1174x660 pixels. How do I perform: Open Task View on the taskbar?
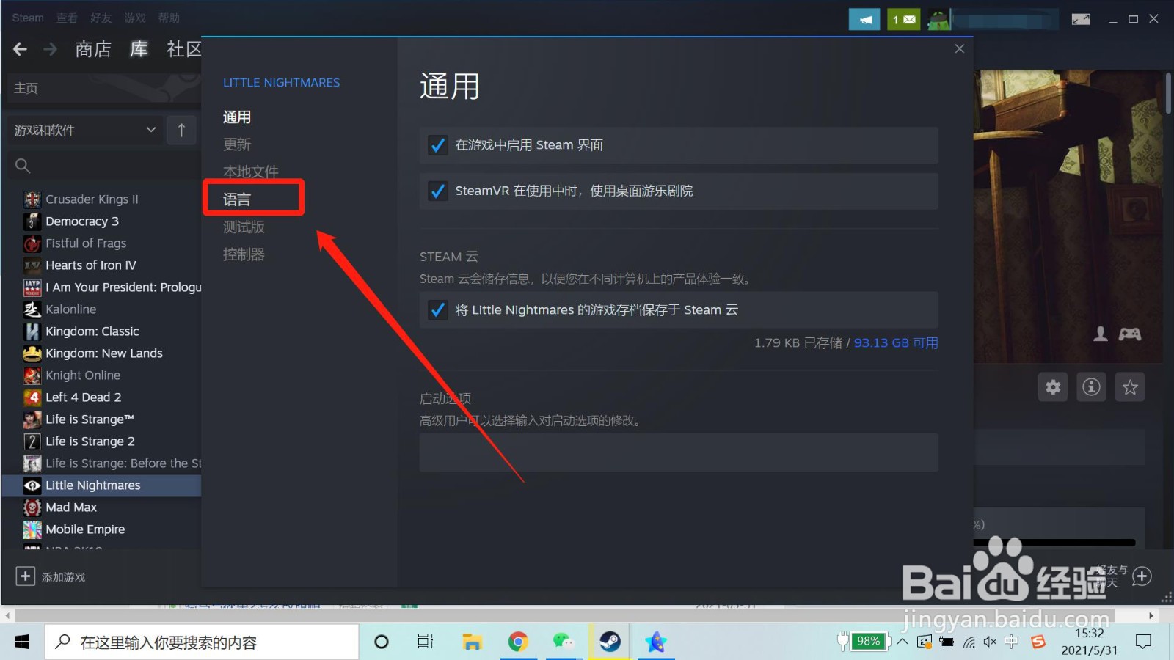pos(426,642)
